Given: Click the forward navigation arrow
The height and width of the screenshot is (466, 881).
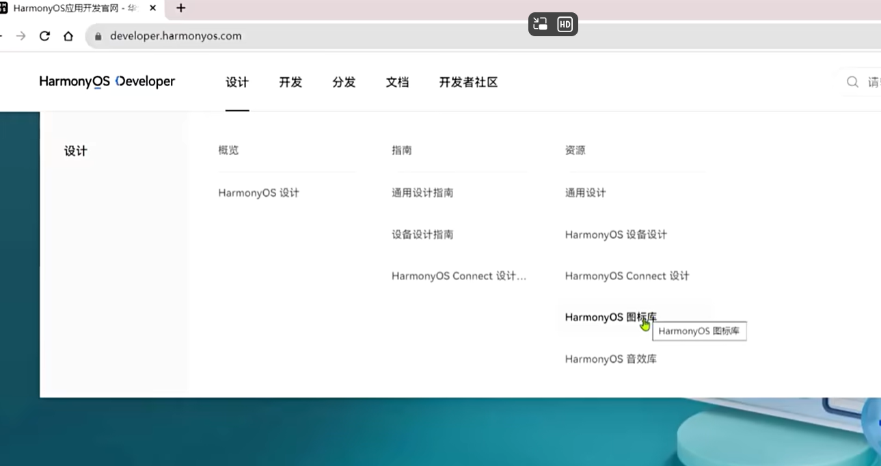Looking at the screenshot, I should [21, 36].
